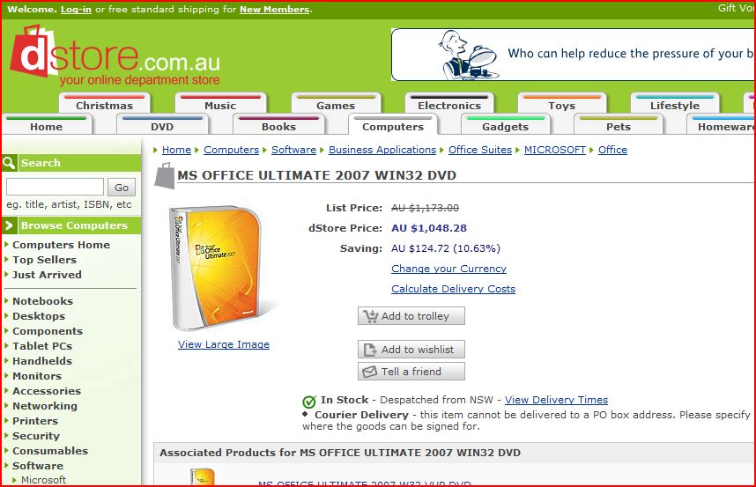This screenshot has width=756, height=487.
Task: Select Handhelds category
Action: 42,361
